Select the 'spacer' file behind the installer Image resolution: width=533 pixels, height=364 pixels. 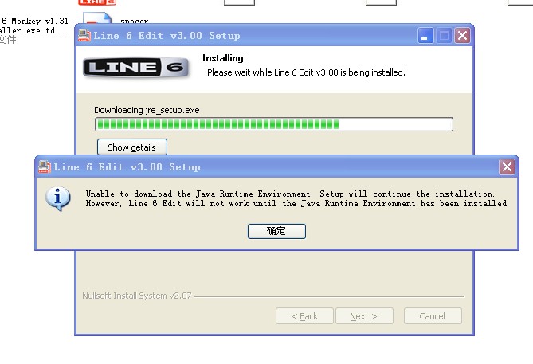click(x=135, y=21)
